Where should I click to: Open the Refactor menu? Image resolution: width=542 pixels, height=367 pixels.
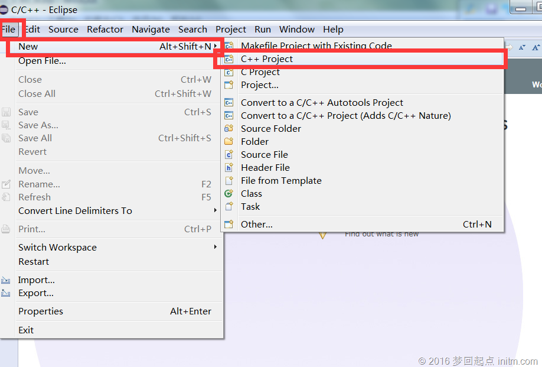(x=105, y=30)
